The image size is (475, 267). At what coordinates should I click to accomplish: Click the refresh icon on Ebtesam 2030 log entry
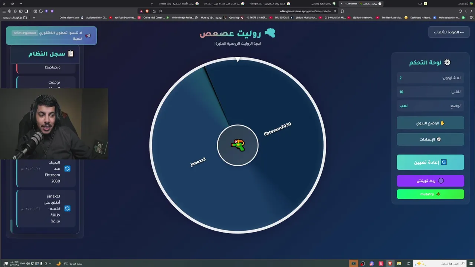(x=67, y=169)
